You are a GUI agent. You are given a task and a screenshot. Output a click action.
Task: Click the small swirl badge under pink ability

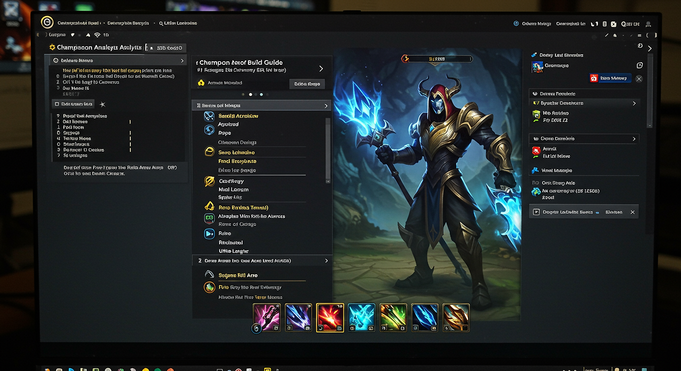(256, 328)
